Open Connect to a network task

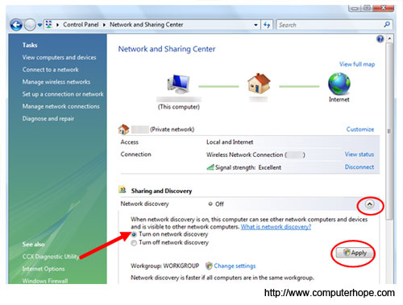point(51,70)
